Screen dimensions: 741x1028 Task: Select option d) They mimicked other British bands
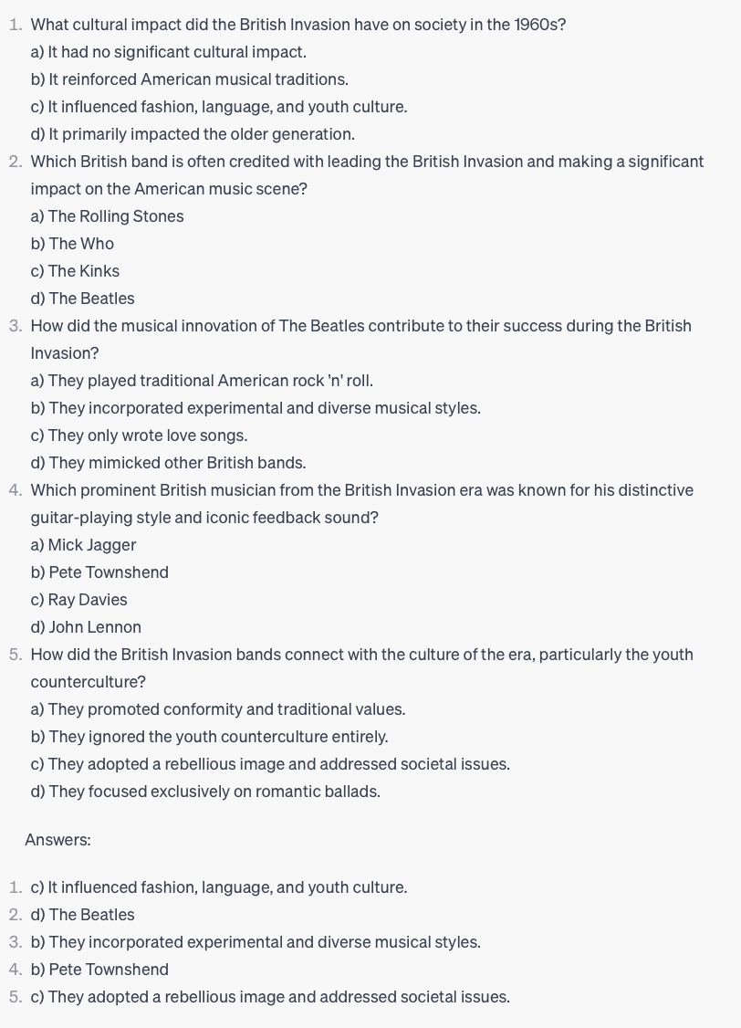click(x=169, y=464)
